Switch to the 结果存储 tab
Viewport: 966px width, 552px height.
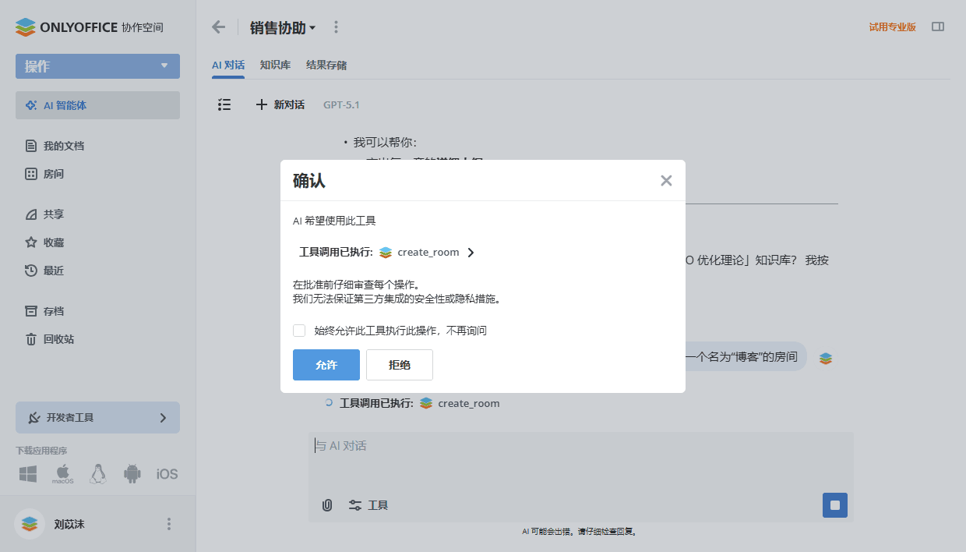pos(326,65)
